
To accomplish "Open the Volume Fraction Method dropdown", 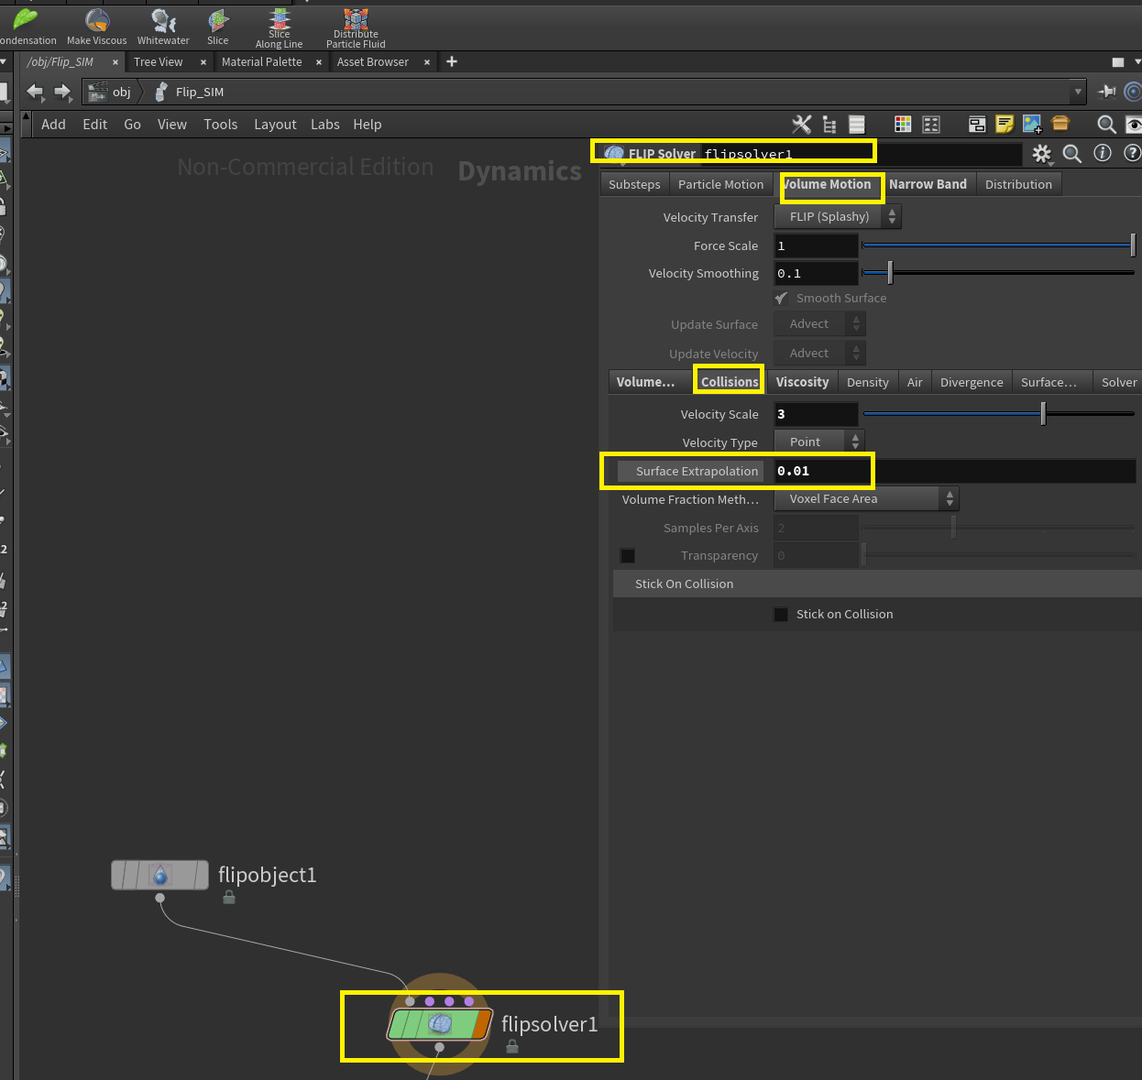I will click(867, 499).
